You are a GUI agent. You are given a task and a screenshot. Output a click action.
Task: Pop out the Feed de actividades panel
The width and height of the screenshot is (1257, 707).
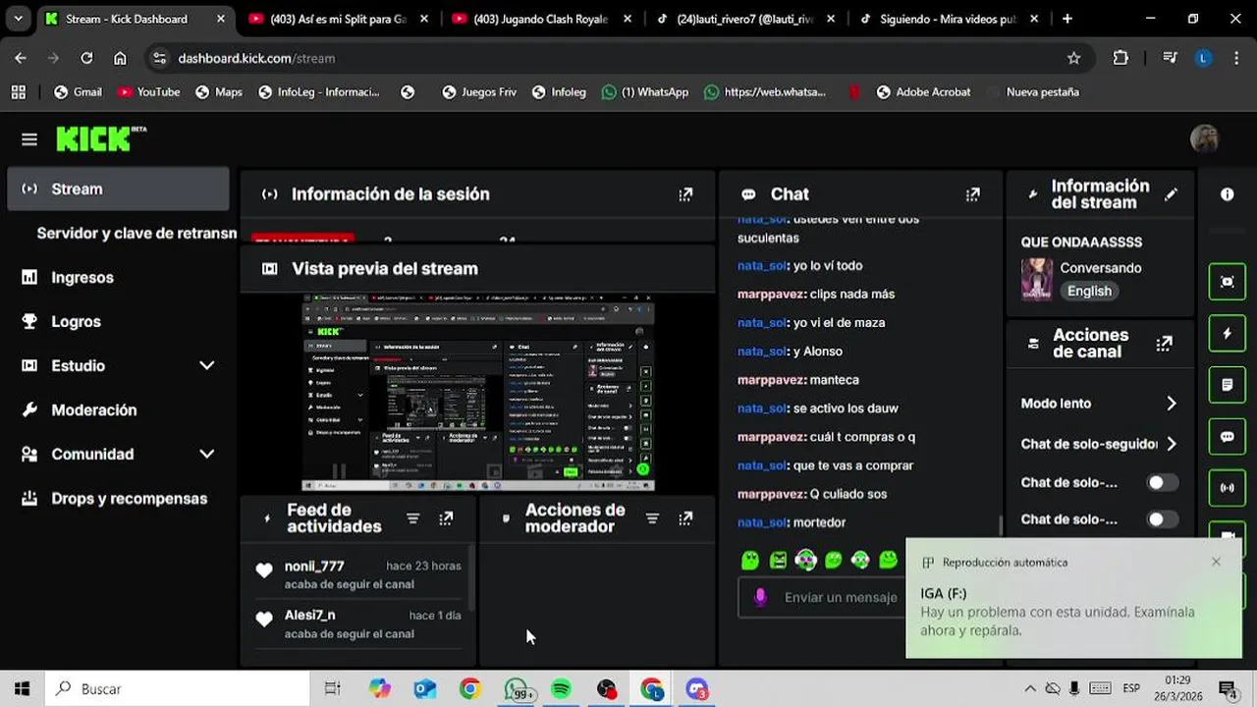pyautogui.click(x=446, y=518)
